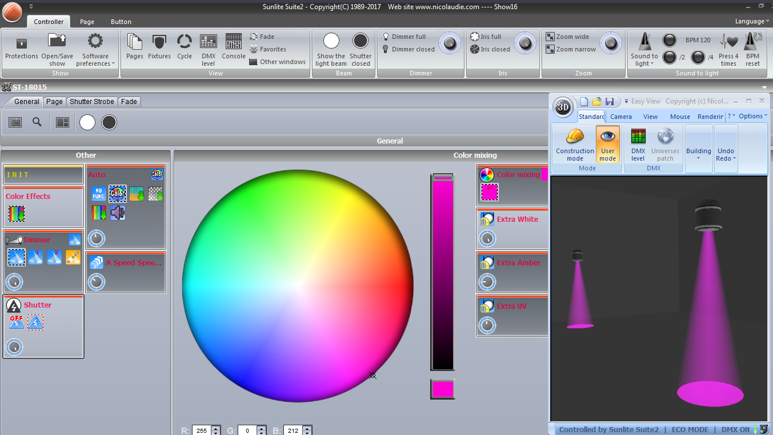Click the first window icon in General toolbar
The image size is (773, 435).
[15, 122]
